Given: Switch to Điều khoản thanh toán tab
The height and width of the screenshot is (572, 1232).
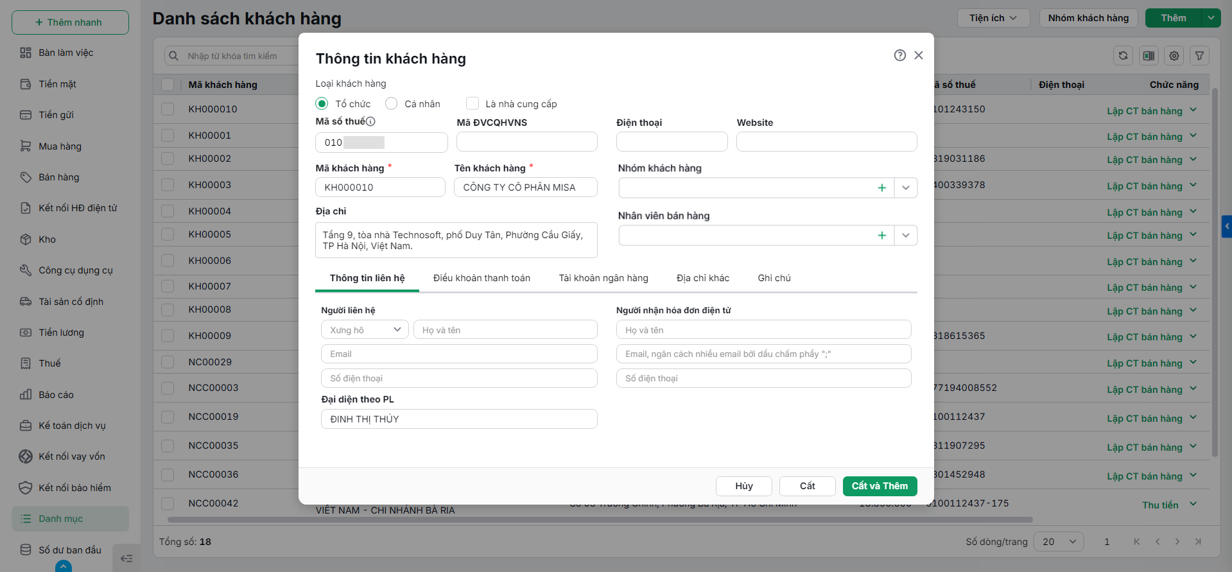Looking at the screenshot, I should [x=482, y=278].
